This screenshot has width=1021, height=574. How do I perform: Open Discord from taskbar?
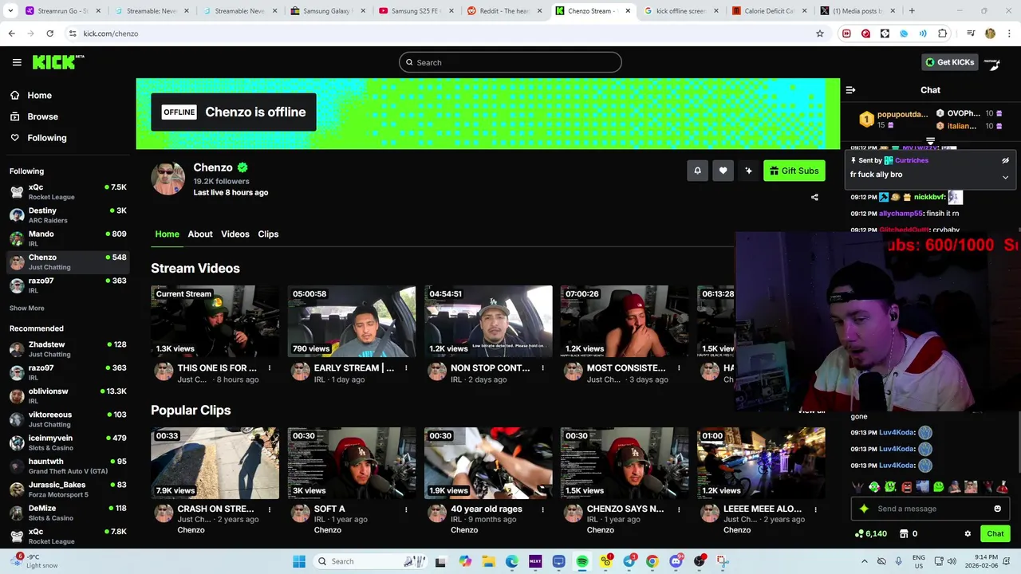coord(676,561)
